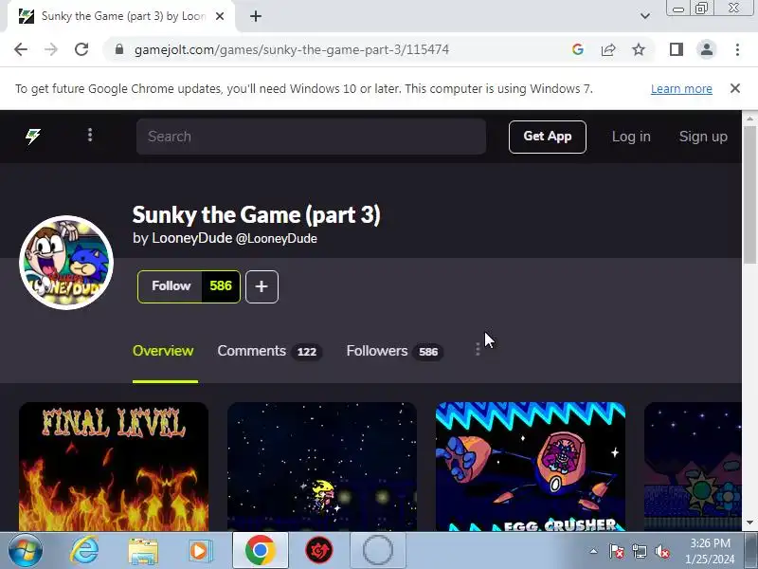This screenshot has width=758, height=569.
Task: Select the Sunky the Game browser tab
Action: point(121,16)
